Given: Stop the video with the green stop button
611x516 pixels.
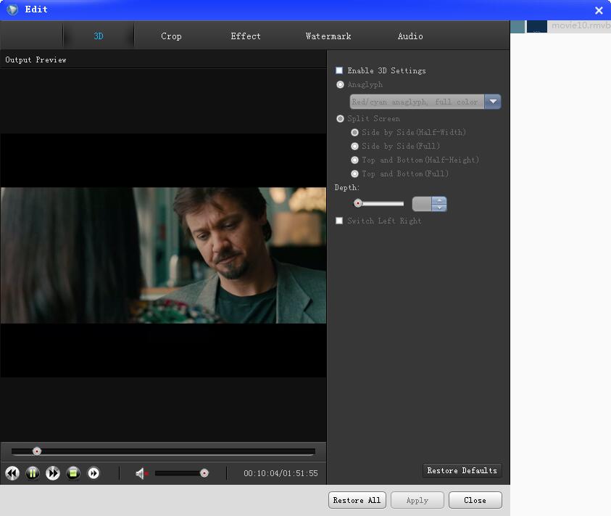Looking at the screenshot, I should (73, 473).
